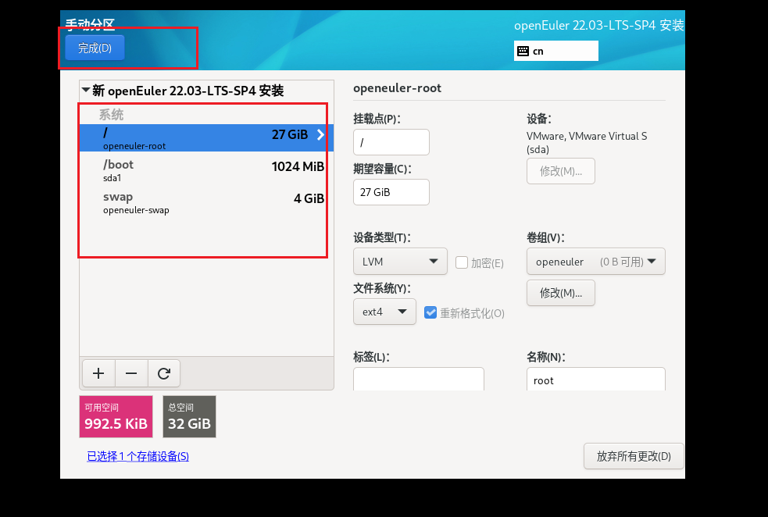Select the /boot sda1 partition row
This screenshot has height=517, width=768.
point(206,170)
